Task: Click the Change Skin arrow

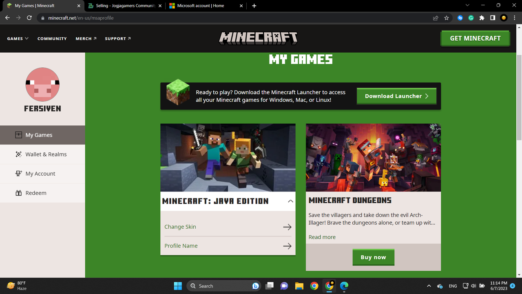Action: [x=287, y=227]
